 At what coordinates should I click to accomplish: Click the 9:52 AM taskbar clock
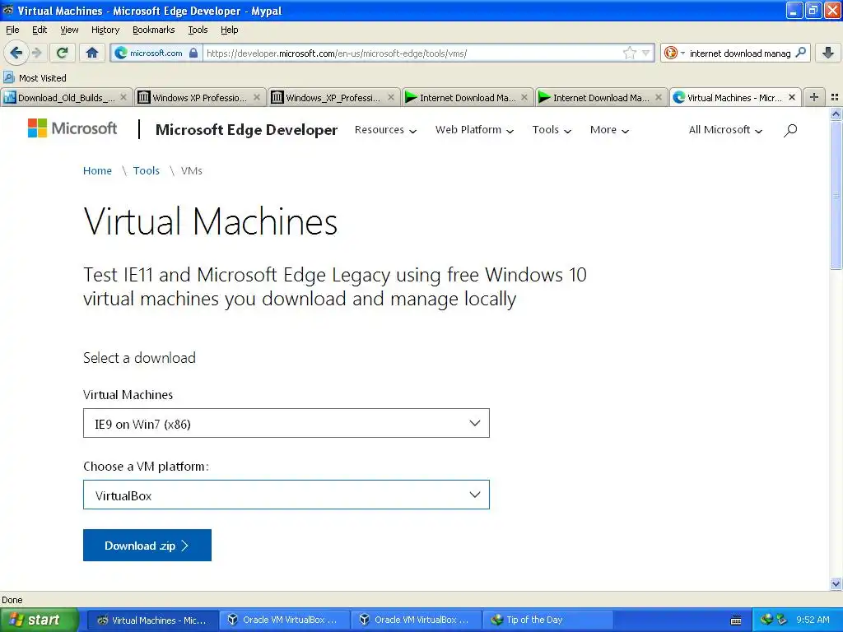813,620
